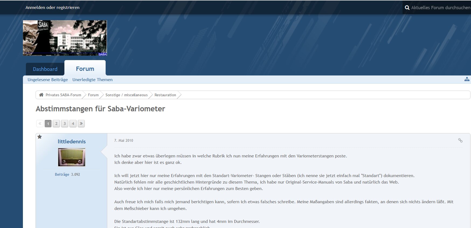The image size is (471, 228).
Task: Go to 'Privates SABA-Forum' breadcrumb
Action: [x=63, y=95]
